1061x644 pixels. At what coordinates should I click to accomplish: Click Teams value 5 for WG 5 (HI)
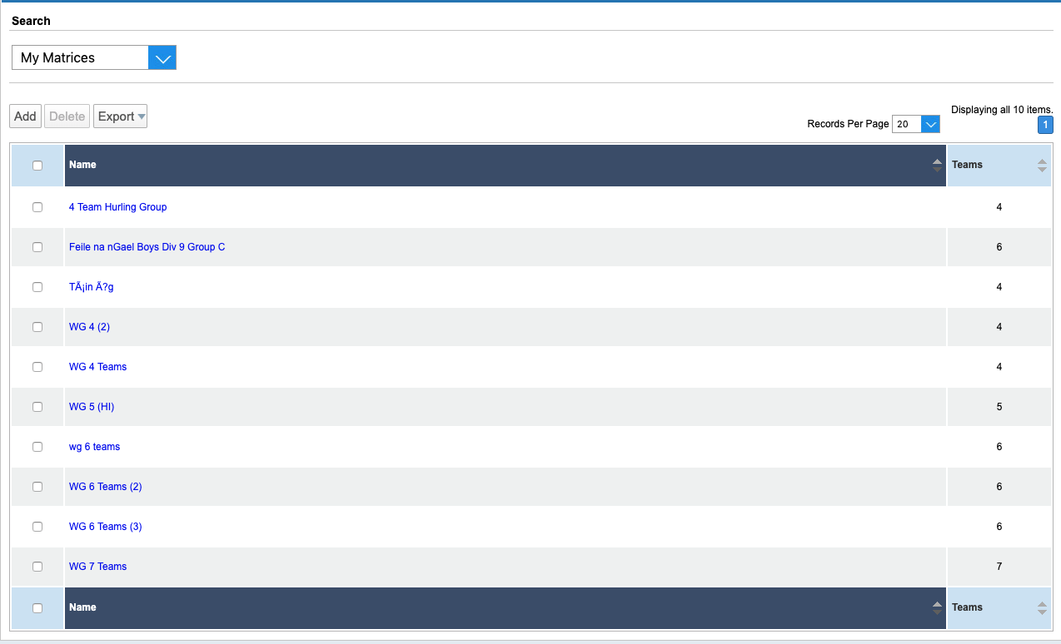pyautogui.click(x=999, y=407)
